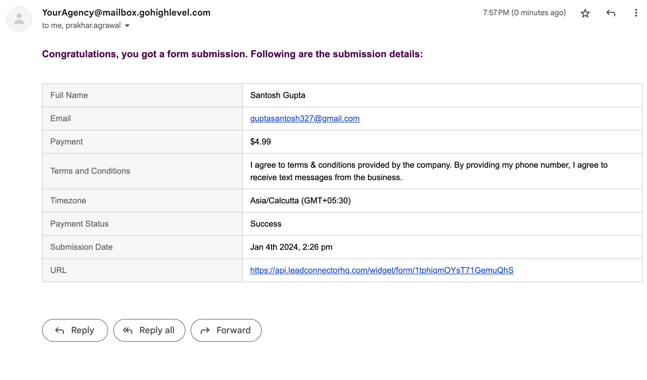Click the reply arrow icon at top
Screen dimensions: 647x380
click(610, 13)
